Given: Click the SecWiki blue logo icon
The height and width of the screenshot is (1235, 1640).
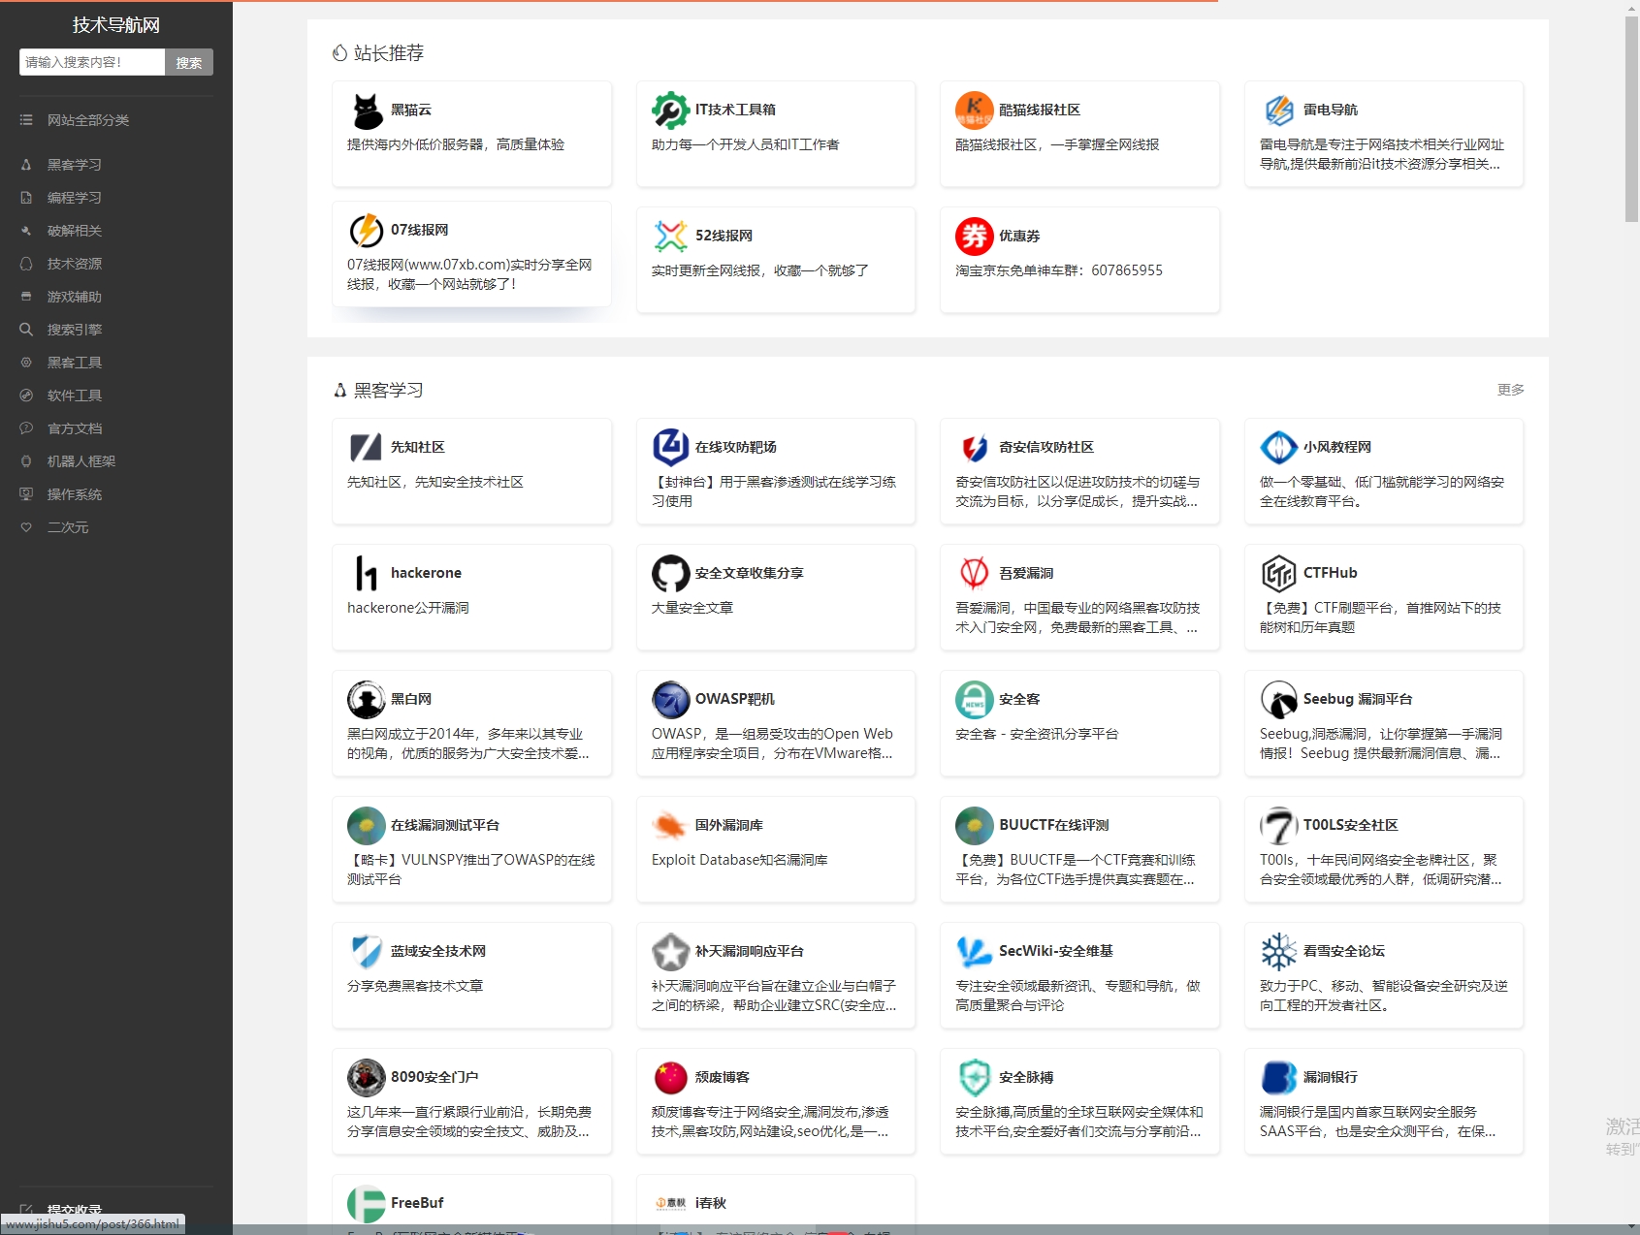Looking at the screenshot, I should point(975,952).
